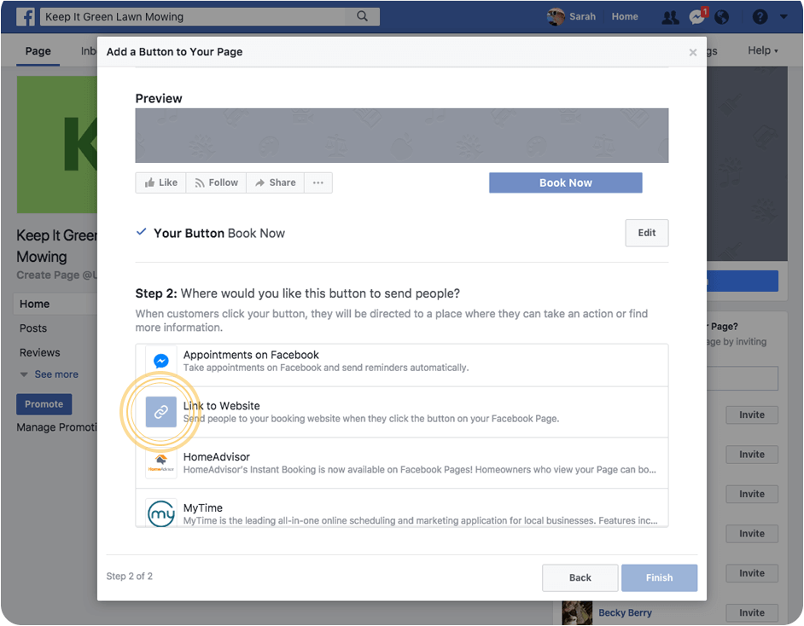This screenshot has height=626, width=804.
Task: Click Invite next to Becky Berry
Action: click(x=752, y=612)
